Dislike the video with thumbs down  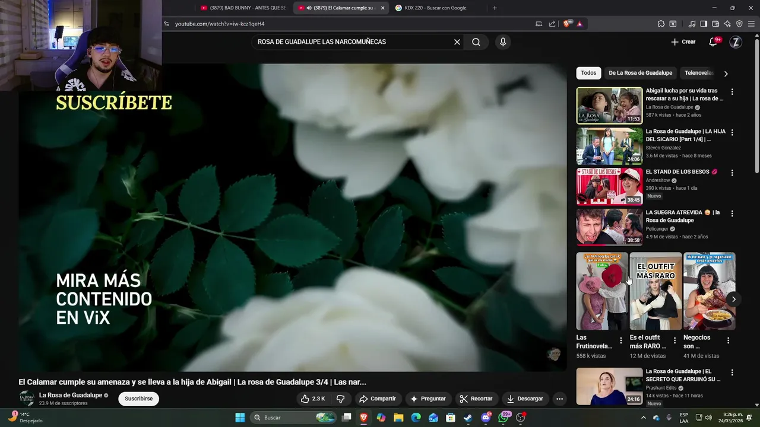pyautogui.click(x=341, y=399)
